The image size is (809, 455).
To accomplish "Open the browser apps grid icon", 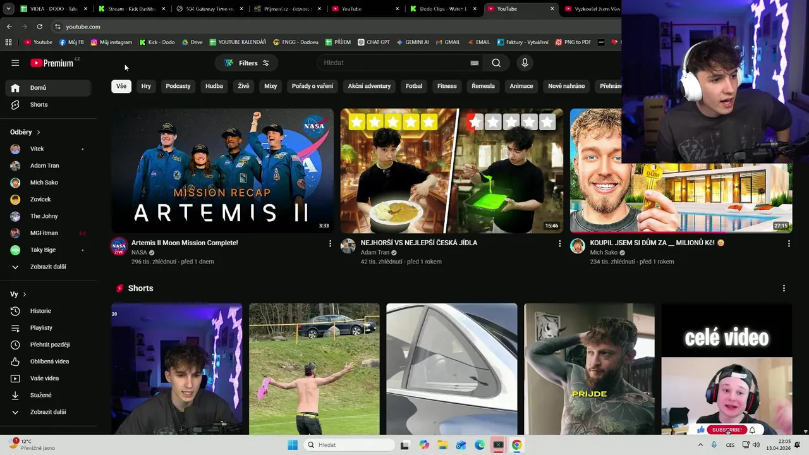I will (8, 42).
